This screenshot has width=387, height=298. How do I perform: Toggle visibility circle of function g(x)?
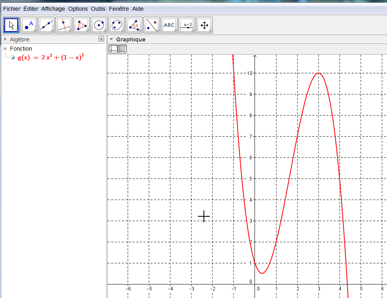[13, 57]
